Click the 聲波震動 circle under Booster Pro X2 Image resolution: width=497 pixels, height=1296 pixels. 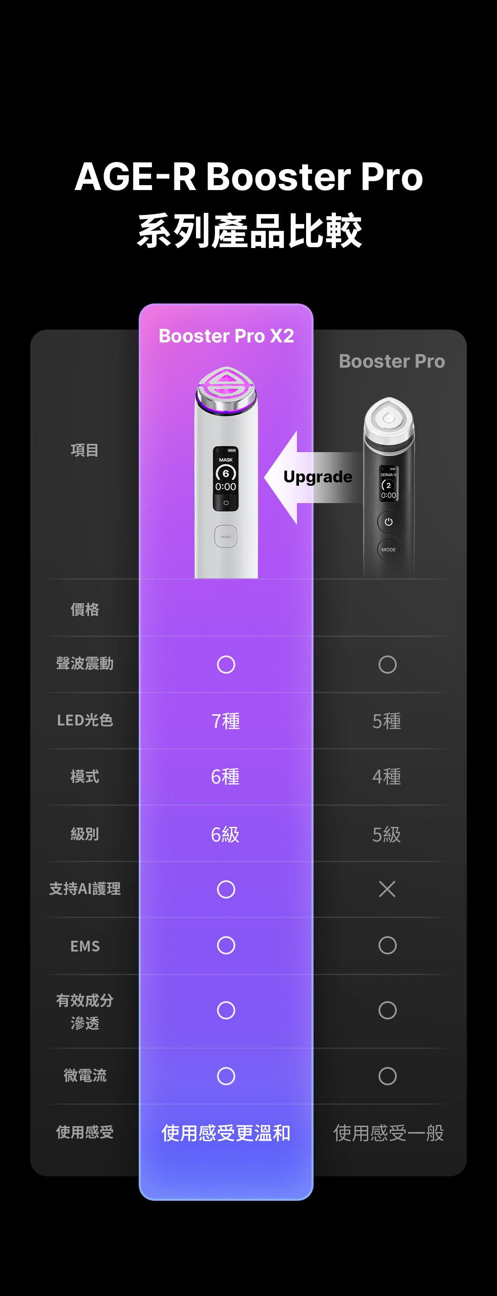click(226, 665)
